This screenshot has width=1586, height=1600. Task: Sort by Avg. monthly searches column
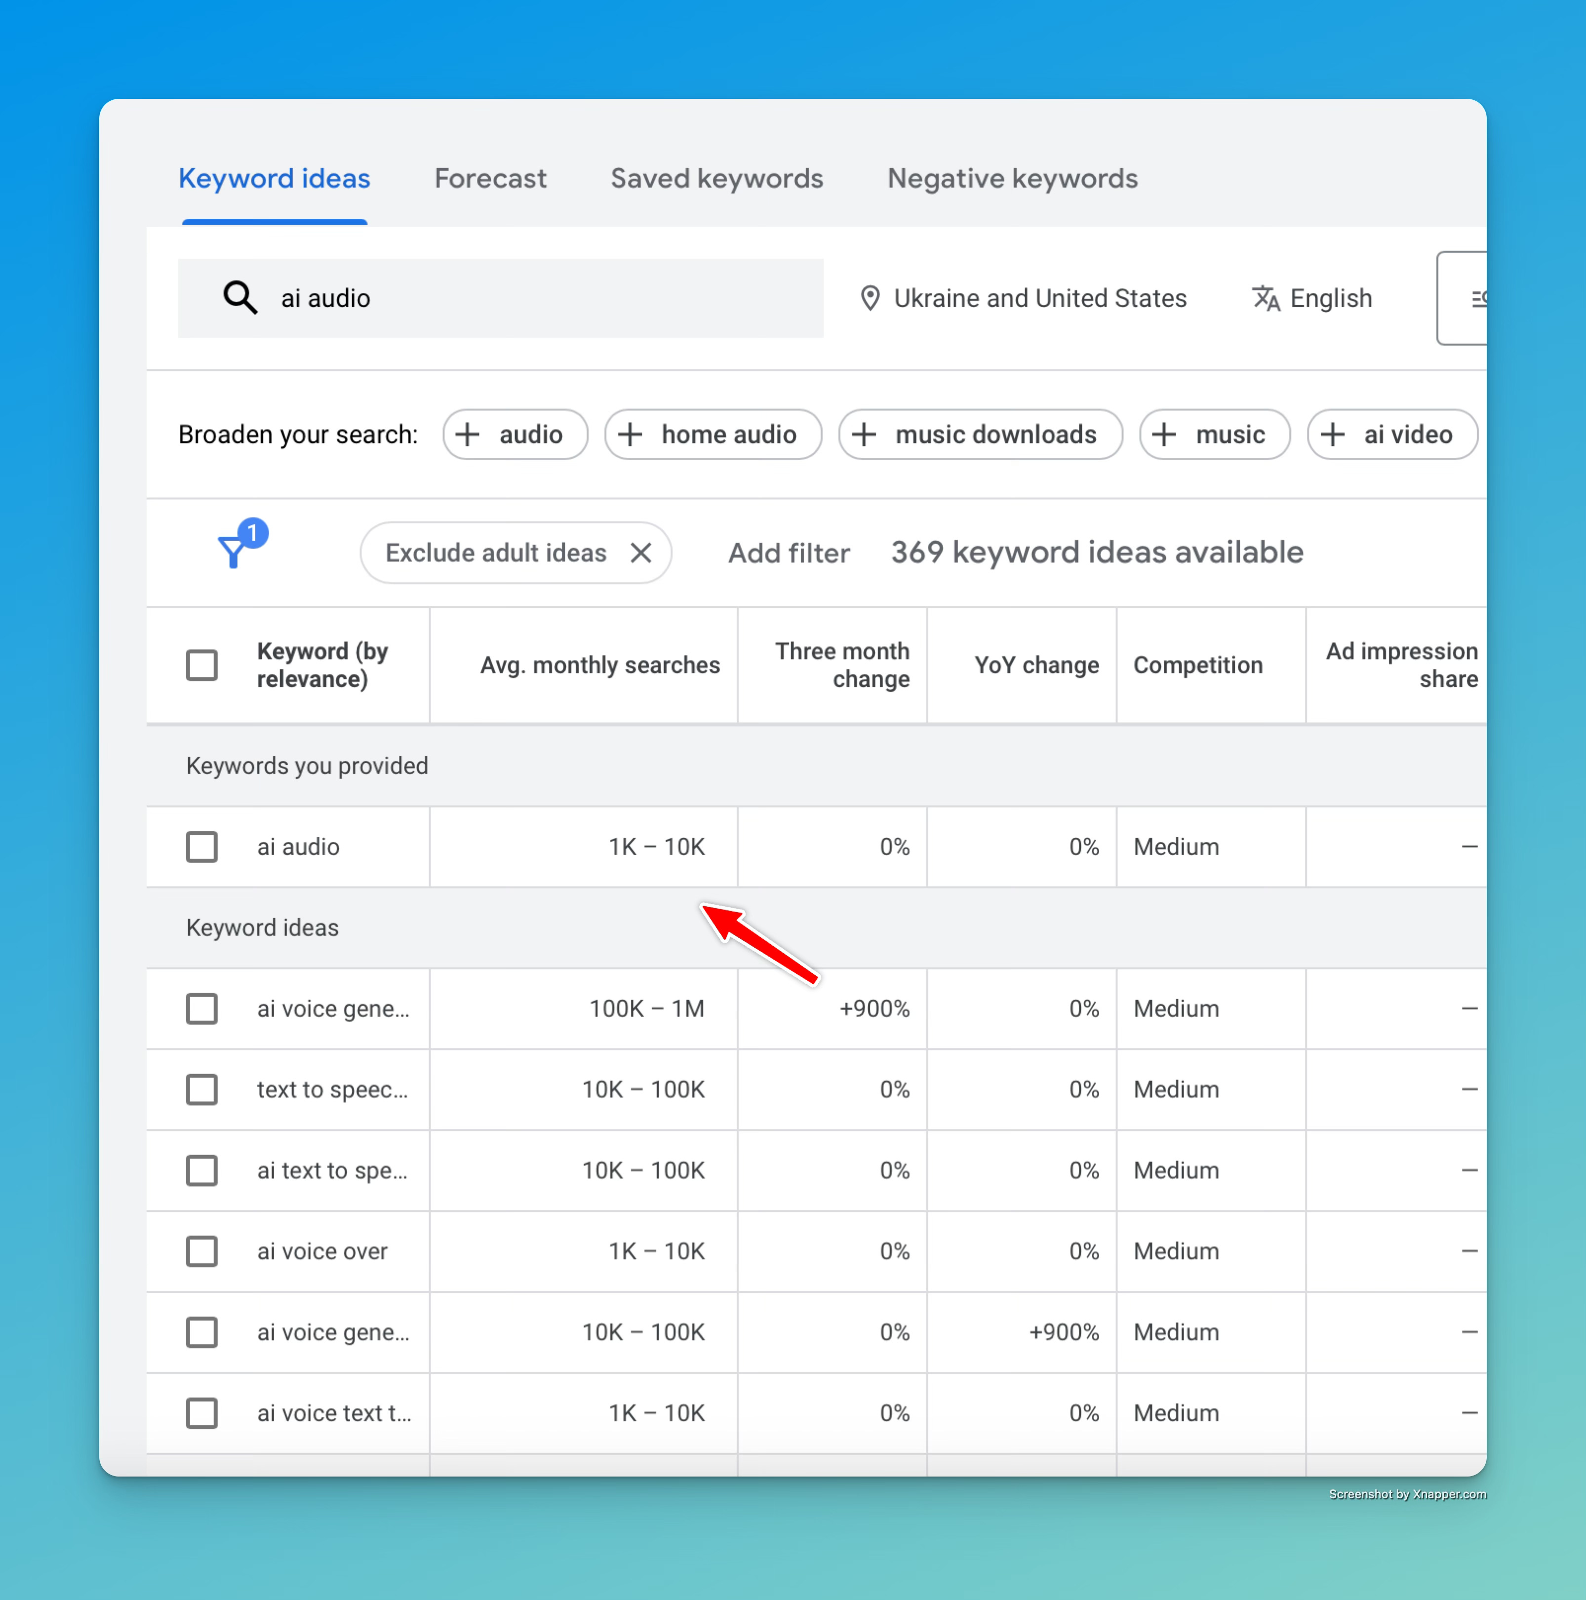coord(599,665)
